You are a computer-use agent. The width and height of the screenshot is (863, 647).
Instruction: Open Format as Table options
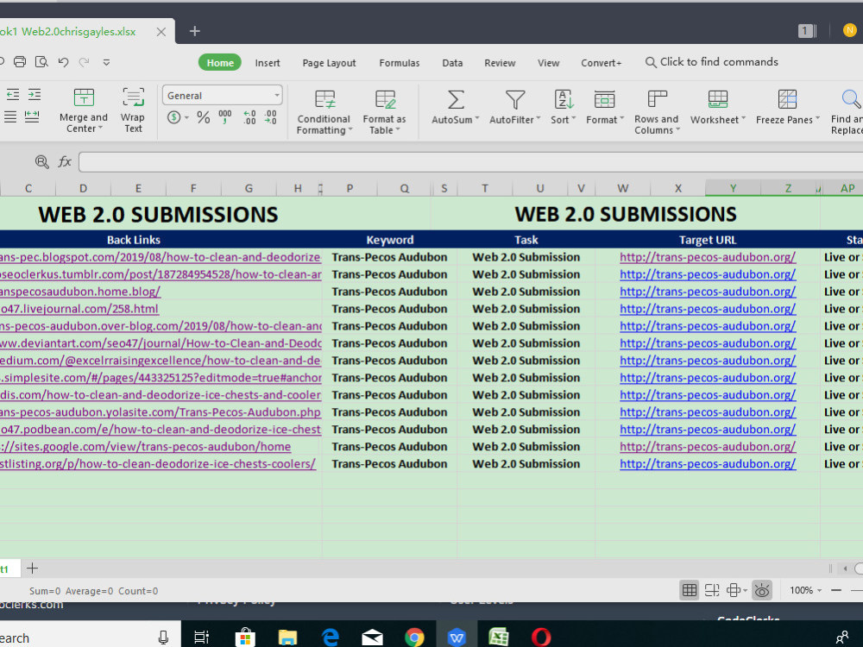384,112
